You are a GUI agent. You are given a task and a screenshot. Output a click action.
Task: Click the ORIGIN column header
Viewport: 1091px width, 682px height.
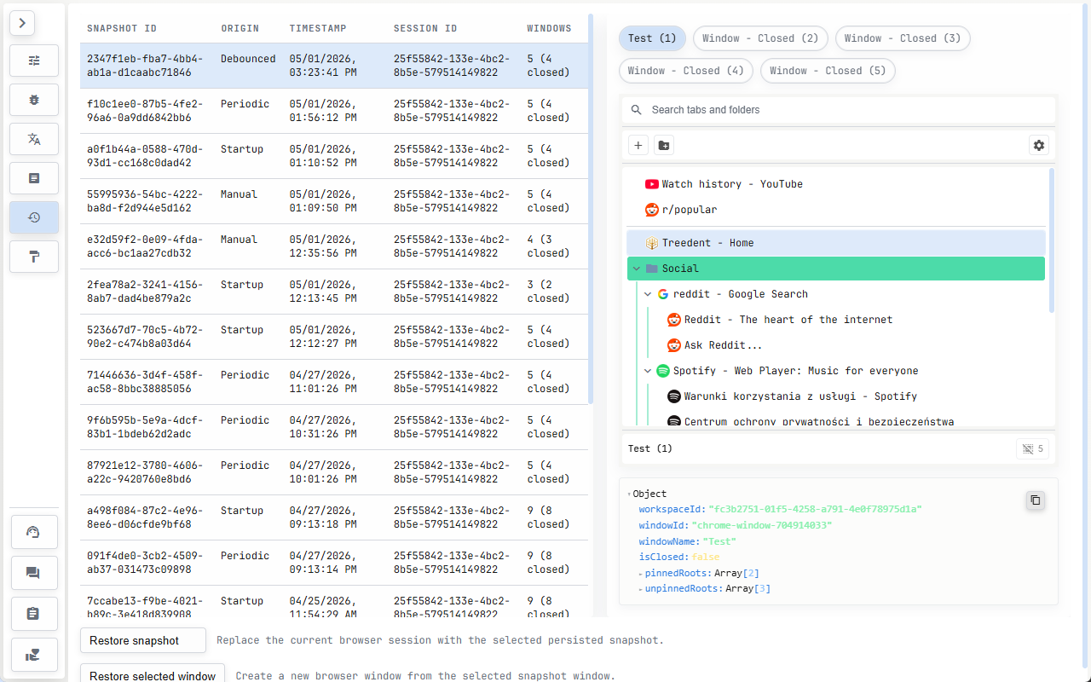coord(240,29)
